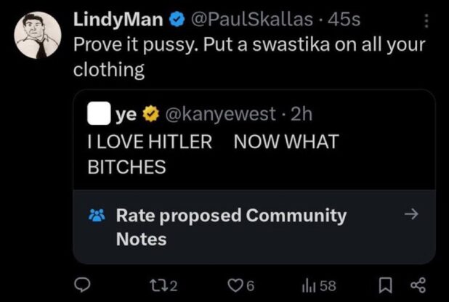
Task: Repost the tweet using the retweet icon
Action: click(165, 285)
